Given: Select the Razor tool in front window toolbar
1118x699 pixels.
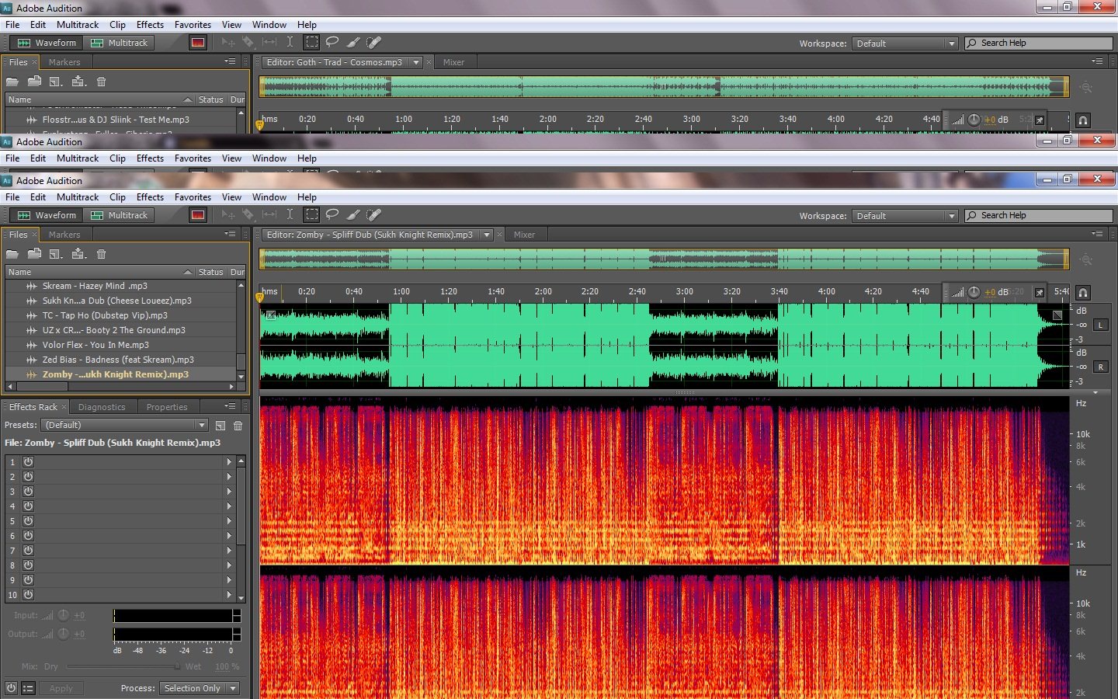Looking at the screenshot, I should pos(248,215).
